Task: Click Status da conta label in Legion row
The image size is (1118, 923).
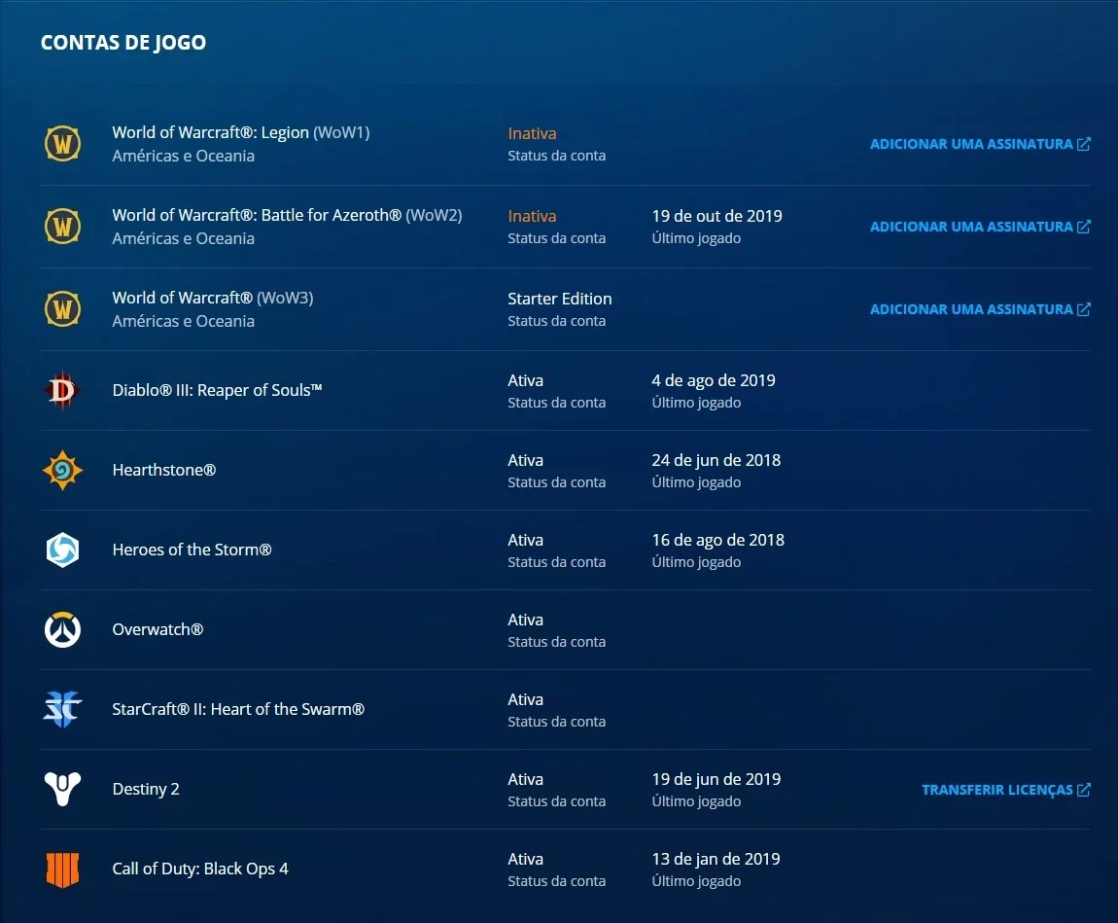Action: click(557, 156)
